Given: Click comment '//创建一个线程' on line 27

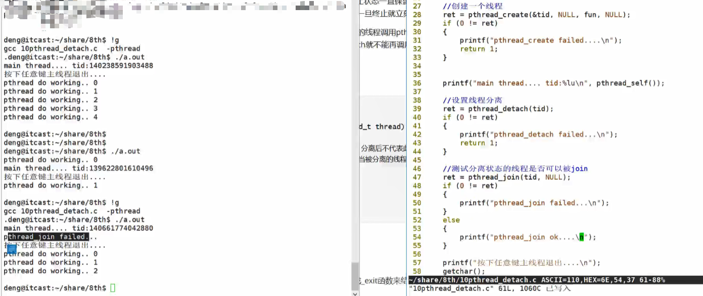Looking at the screenshot, I should coord(473,6).
